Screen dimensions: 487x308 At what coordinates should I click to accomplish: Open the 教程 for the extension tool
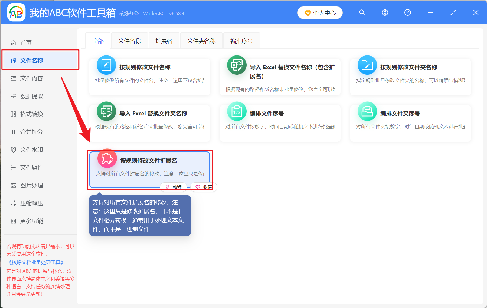point(173,187)
